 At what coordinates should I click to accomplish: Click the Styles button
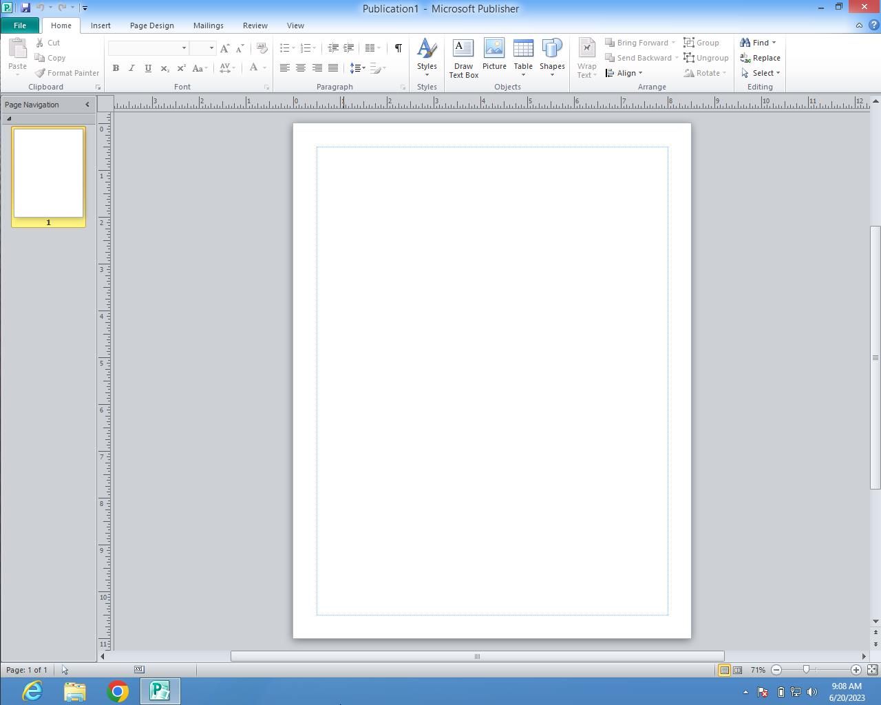[427, 58]
